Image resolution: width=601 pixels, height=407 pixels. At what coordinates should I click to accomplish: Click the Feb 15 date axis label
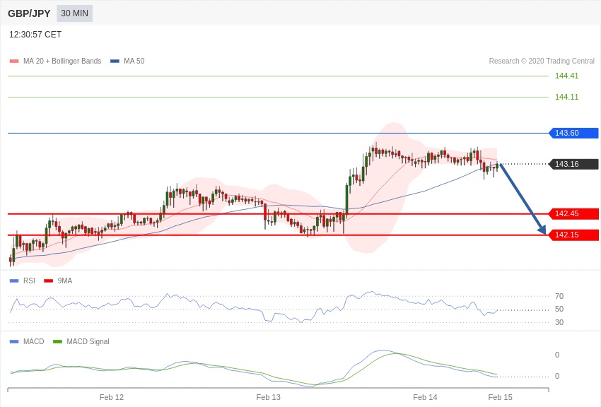500,397
